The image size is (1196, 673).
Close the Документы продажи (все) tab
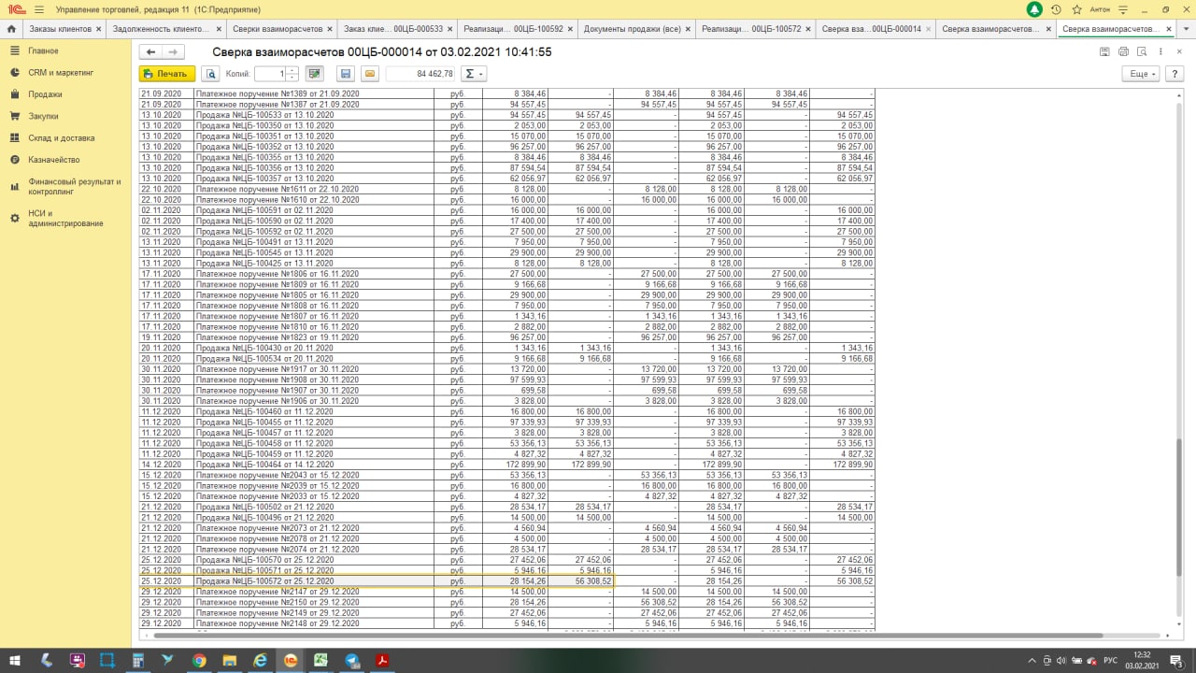tap(689, 29)
